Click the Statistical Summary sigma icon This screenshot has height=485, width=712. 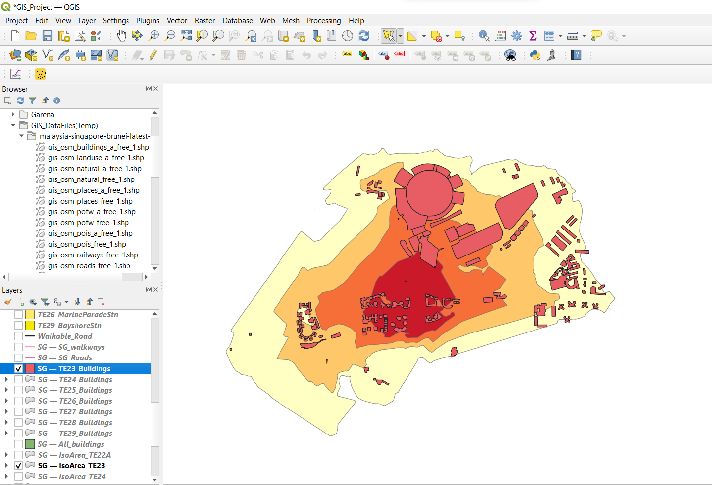tap(533, 36)
